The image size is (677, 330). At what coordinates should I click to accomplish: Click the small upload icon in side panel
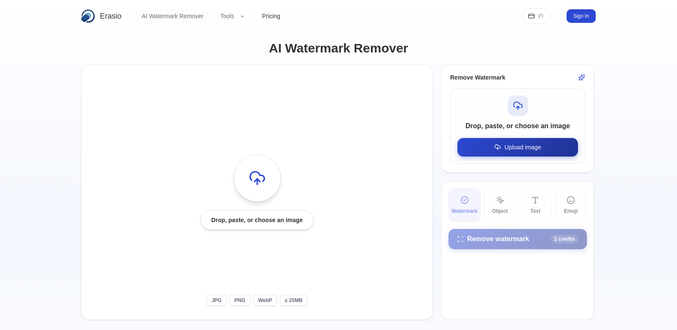pos(518,106)
